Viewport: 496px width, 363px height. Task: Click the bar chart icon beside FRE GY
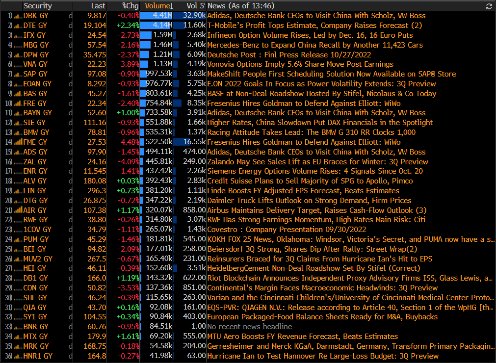coord(18,104)
